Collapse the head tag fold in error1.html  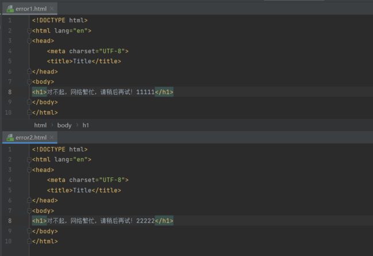coord(29,41)
